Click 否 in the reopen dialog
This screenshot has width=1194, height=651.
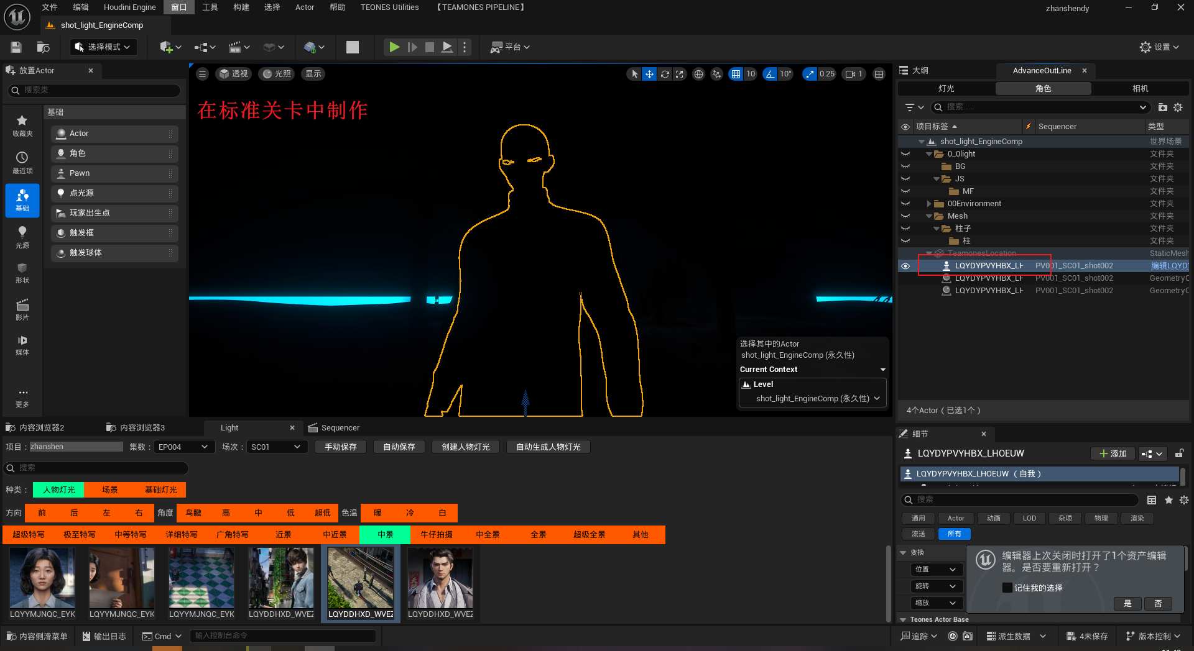click(x=1158, y=603)
